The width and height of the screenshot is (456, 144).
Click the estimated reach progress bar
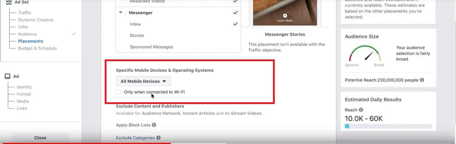pos(388,126)
